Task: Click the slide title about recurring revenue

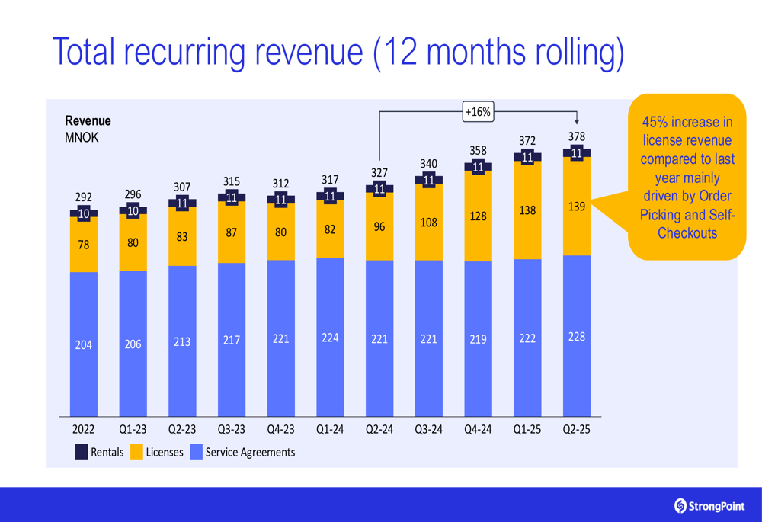Action: pos(338,51)
